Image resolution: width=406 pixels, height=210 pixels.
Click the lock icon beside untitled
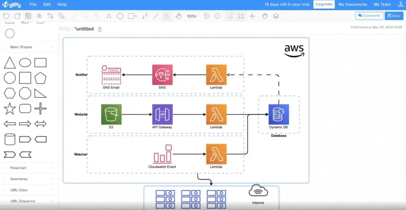tap(100, 29)
